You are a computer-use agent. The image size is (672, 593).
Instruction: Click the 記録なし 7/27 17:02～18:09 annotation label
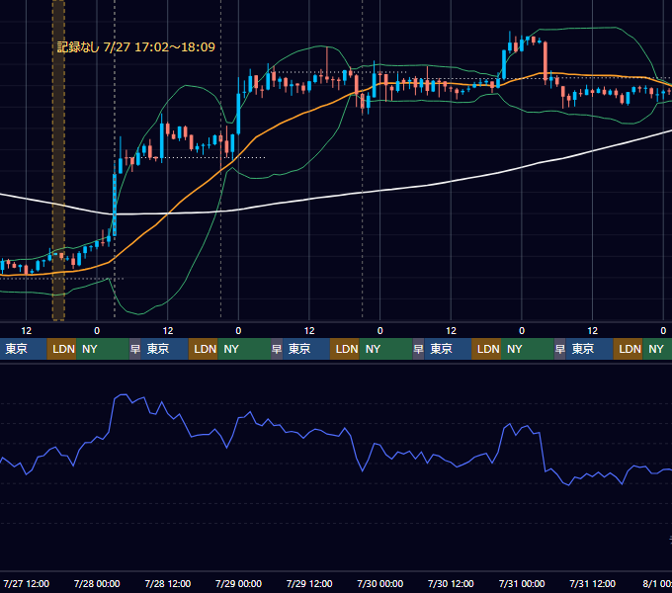pyautogui.click(x=135, y=47)
